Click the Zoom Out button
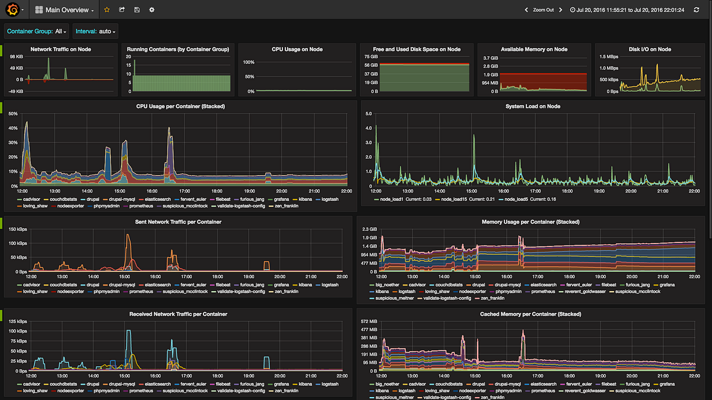The height and width of the screenshot is (400, 712). click(x=543, y=9)
